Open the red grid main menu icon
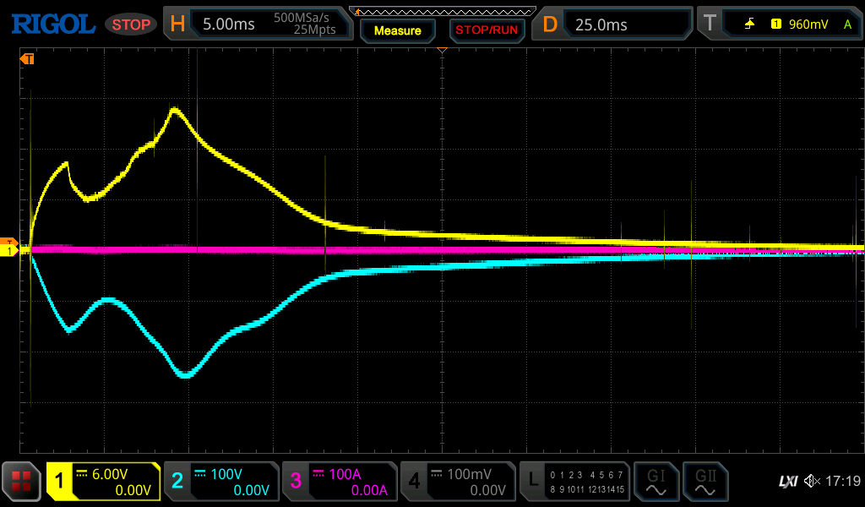This screenshot has width=865, height=507. [x=21, y=482]
